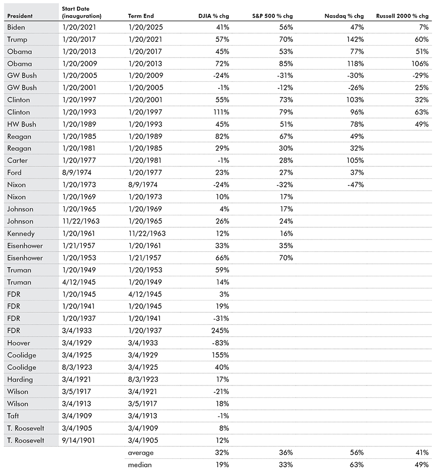This screenshot has height=473, width=436.
Task: Select the Kennedy row label
Action: pyautogui.click(x=20, y=233)
